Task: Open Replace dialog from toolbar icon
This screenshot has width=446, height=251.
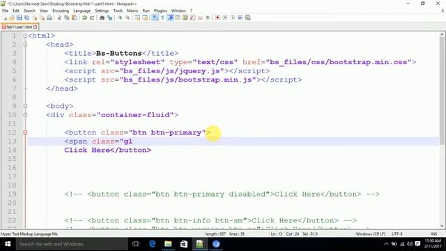Action: [x=110, y=17]
